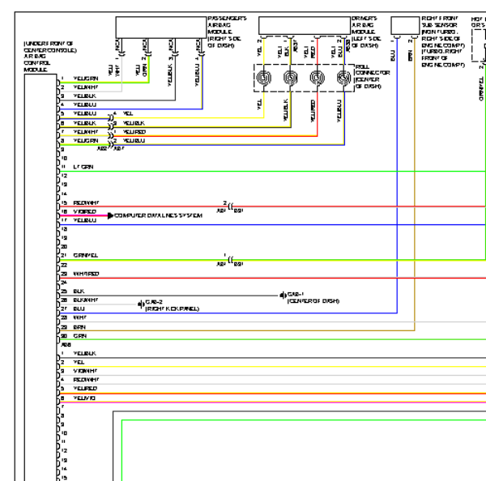This screenshot has height=481, width=486.
Task: Click the lime green LT GRN wire line
Action: point(273,172)
